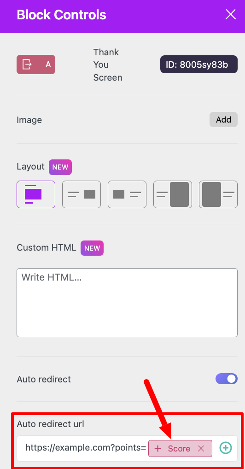
Task: Turn off the Auto redirect toggle
Action: (x=227, y=379)
